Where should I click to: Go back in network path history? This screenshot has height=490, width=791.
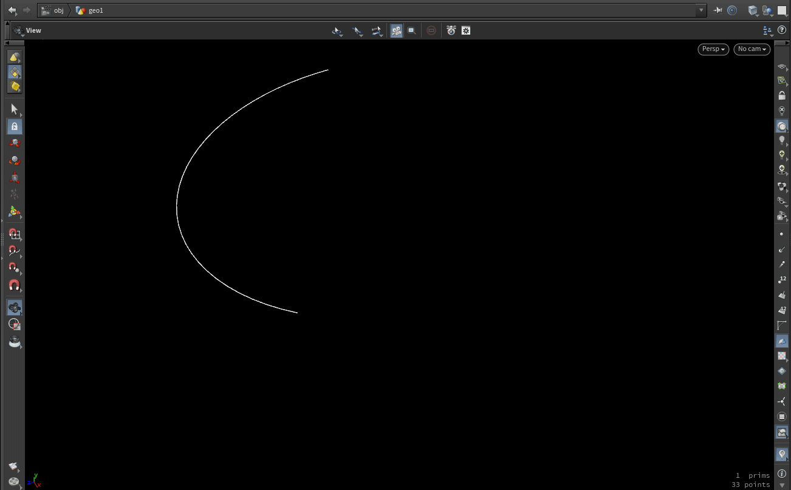(12, 10)
